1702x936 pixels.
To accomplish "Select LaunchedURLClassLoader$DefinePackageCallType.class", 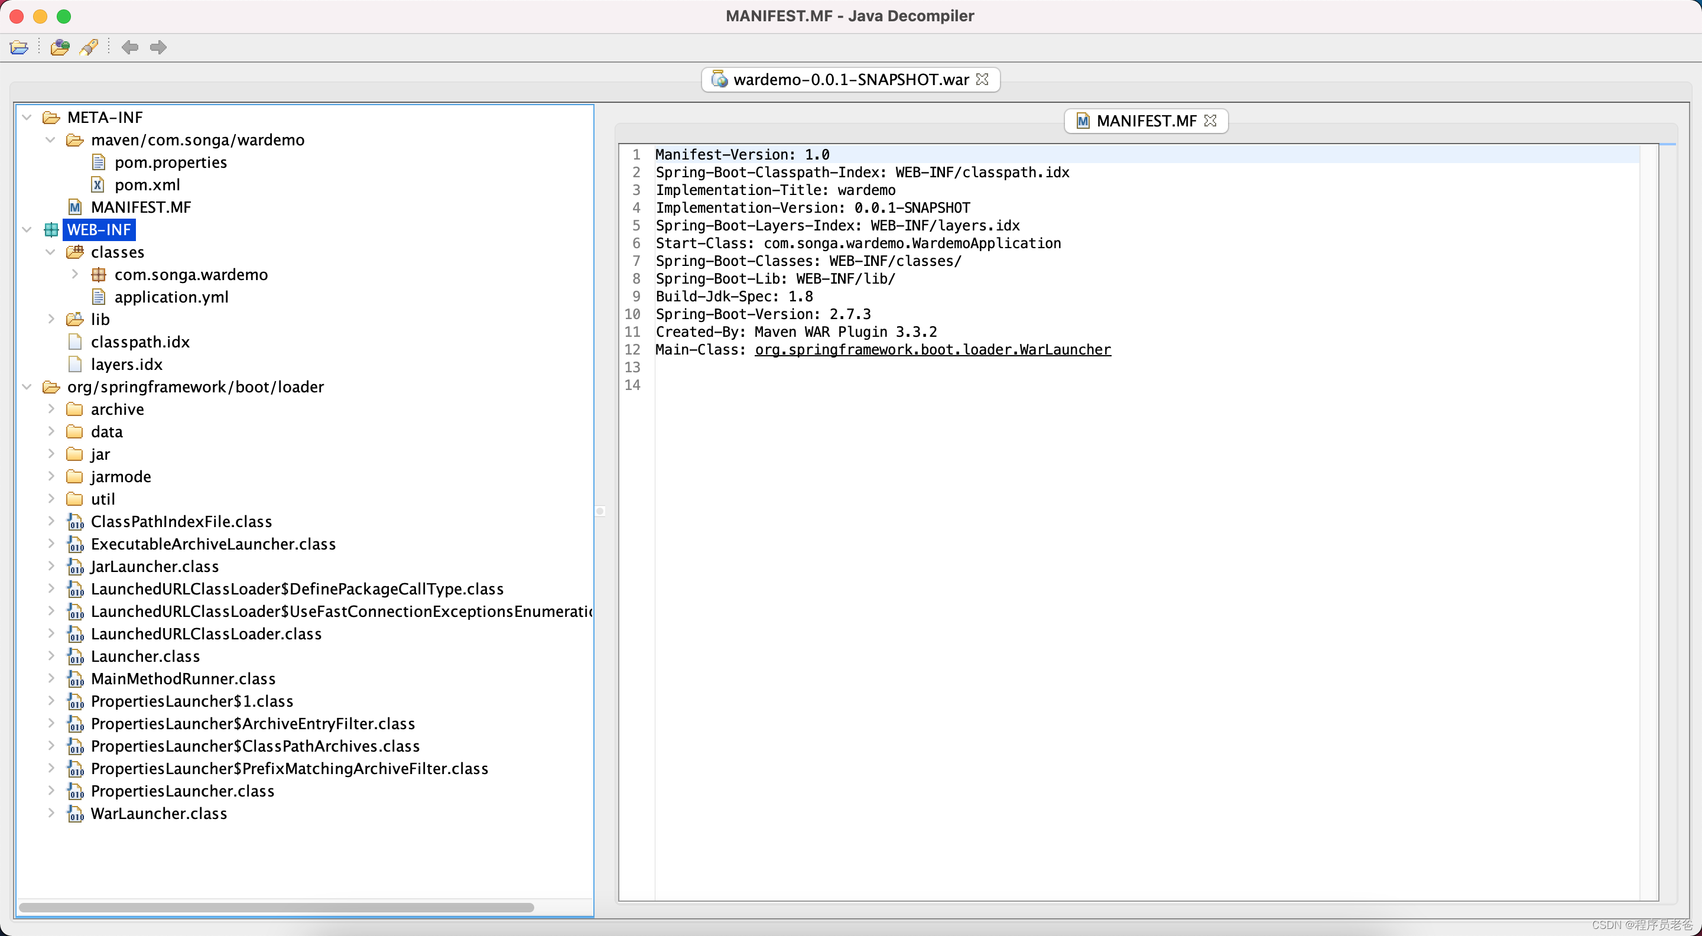I will tap(297, 589).
